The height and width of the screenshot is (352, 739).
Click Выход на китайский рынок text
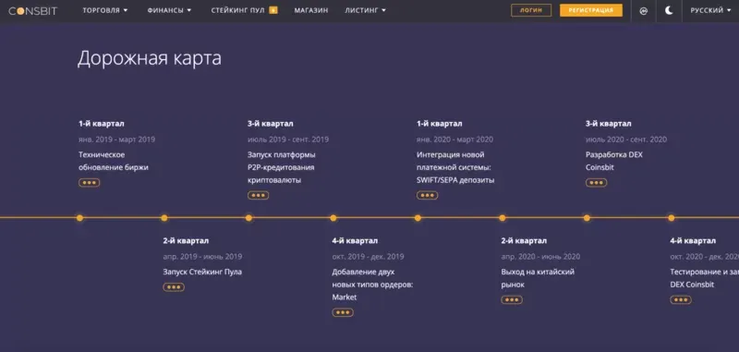tap(538, 278)
